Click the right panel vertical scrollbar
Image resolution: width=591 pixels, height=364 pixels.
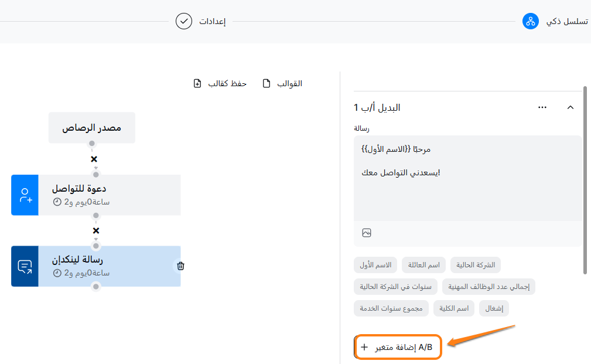pyautogui.click(x=585, y=176)
